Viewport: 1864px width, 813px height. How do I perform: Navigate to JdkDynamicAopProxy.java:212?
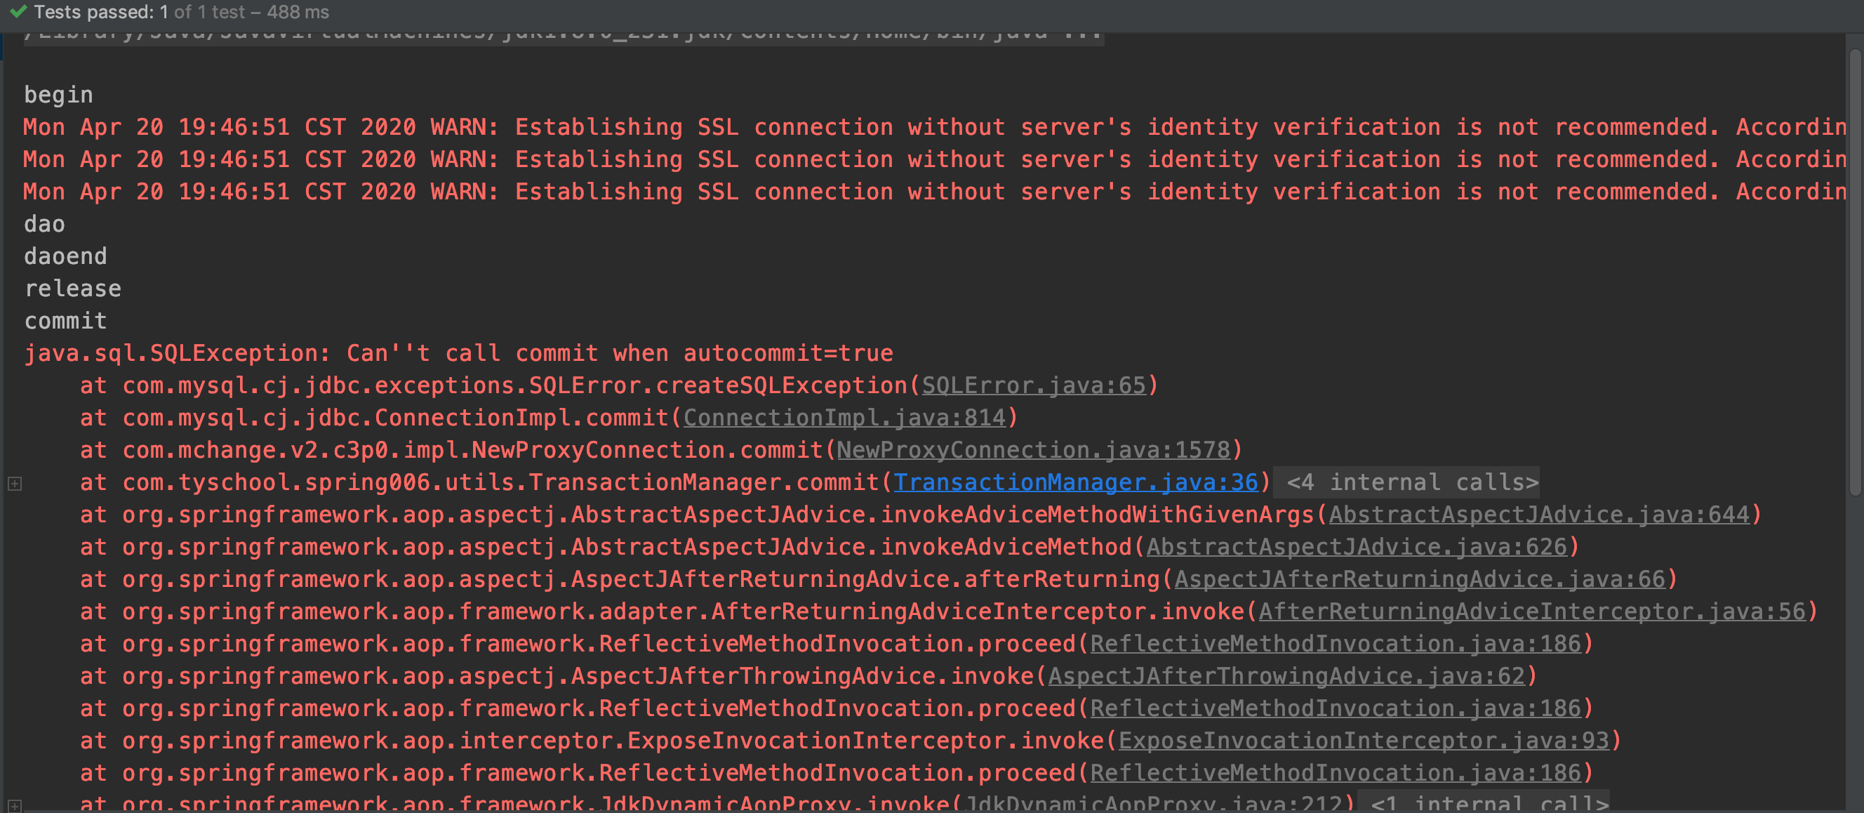tap(1152, 804)
